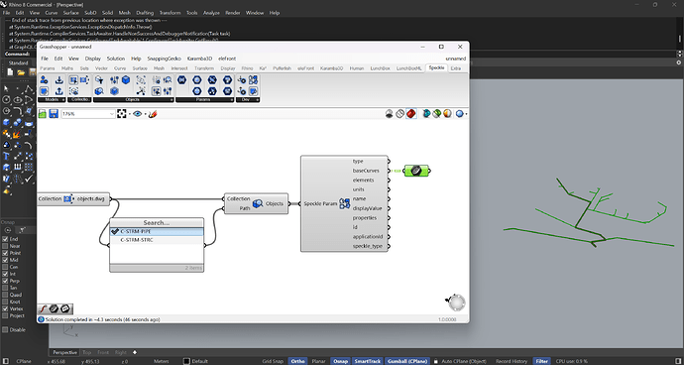Open file icon in Grasshopper canvas toolbar

[x=43, y=114]
